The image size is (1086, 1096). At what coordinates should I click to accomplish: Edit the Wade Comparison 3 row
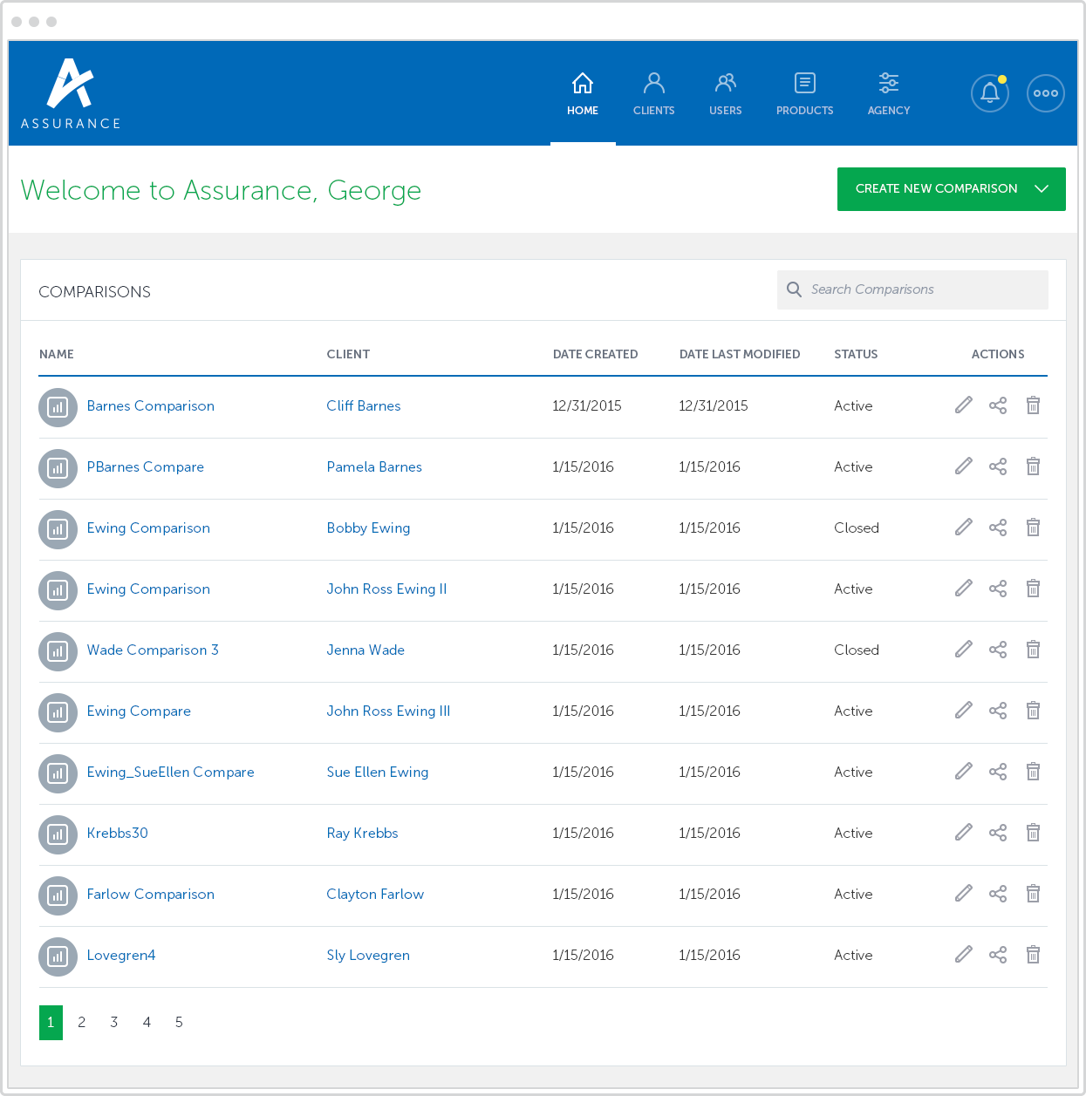pos(963,650)
